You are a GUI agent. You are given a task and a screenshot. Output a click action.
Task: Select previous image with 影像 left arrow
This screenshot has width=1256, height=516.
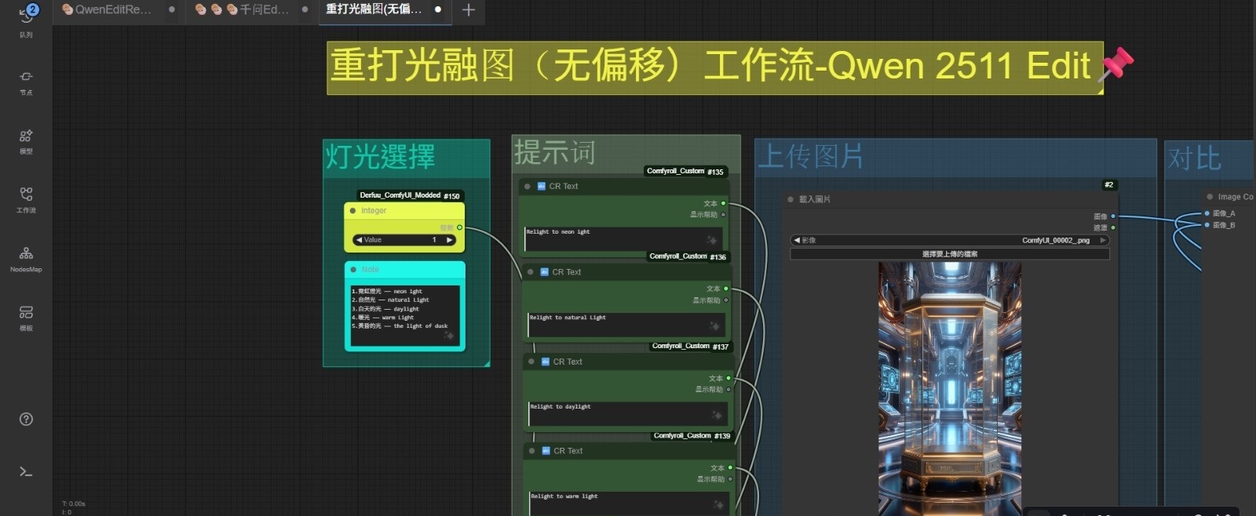(x=797, y=241)
